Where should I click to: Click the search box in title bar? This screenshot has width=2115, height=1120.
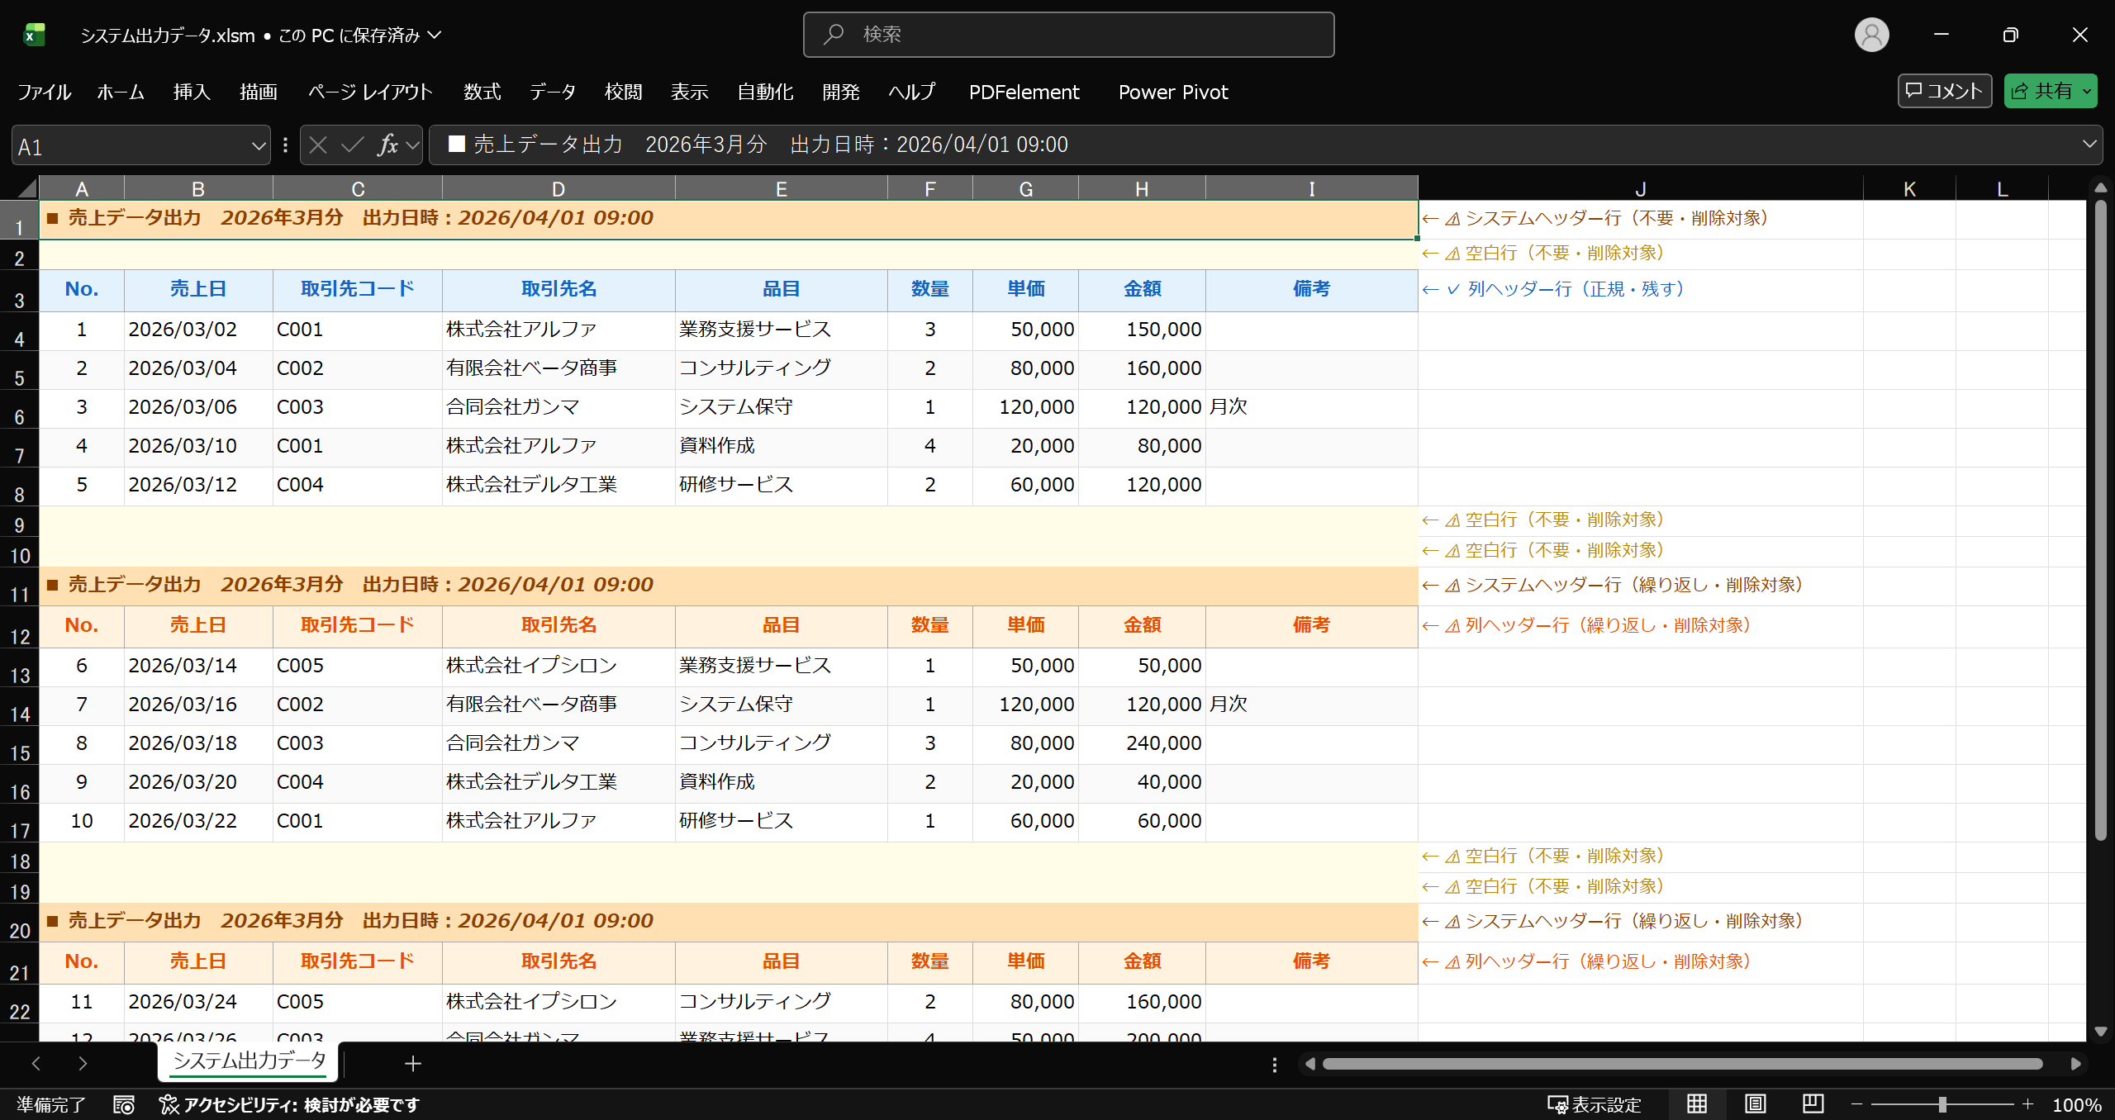click(1068, 35)
